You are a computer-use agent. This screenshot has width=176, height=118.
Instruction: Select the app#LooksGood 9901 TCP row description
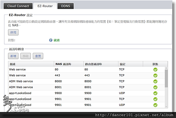tap(20, 99)
